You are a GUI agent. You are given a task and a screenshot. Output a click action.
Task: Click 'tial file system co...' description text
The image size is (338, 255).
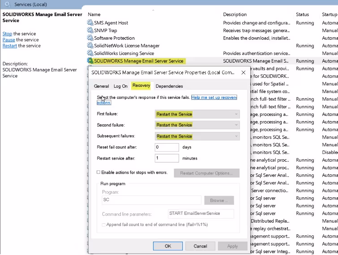pos(270,91)
